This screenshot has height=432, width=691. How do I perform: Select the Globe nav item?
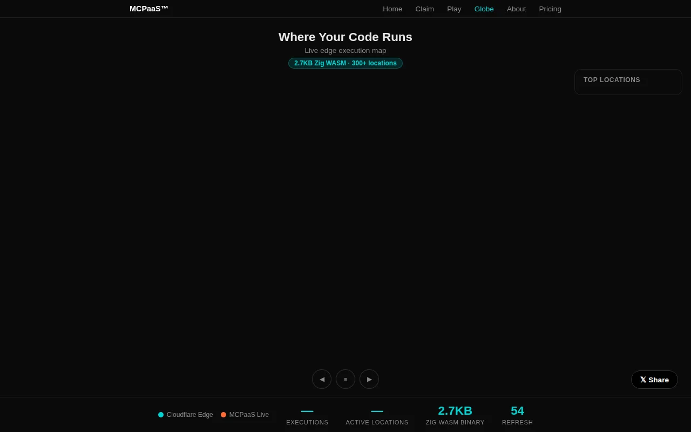pyautogui.click(x=484, y=9)
